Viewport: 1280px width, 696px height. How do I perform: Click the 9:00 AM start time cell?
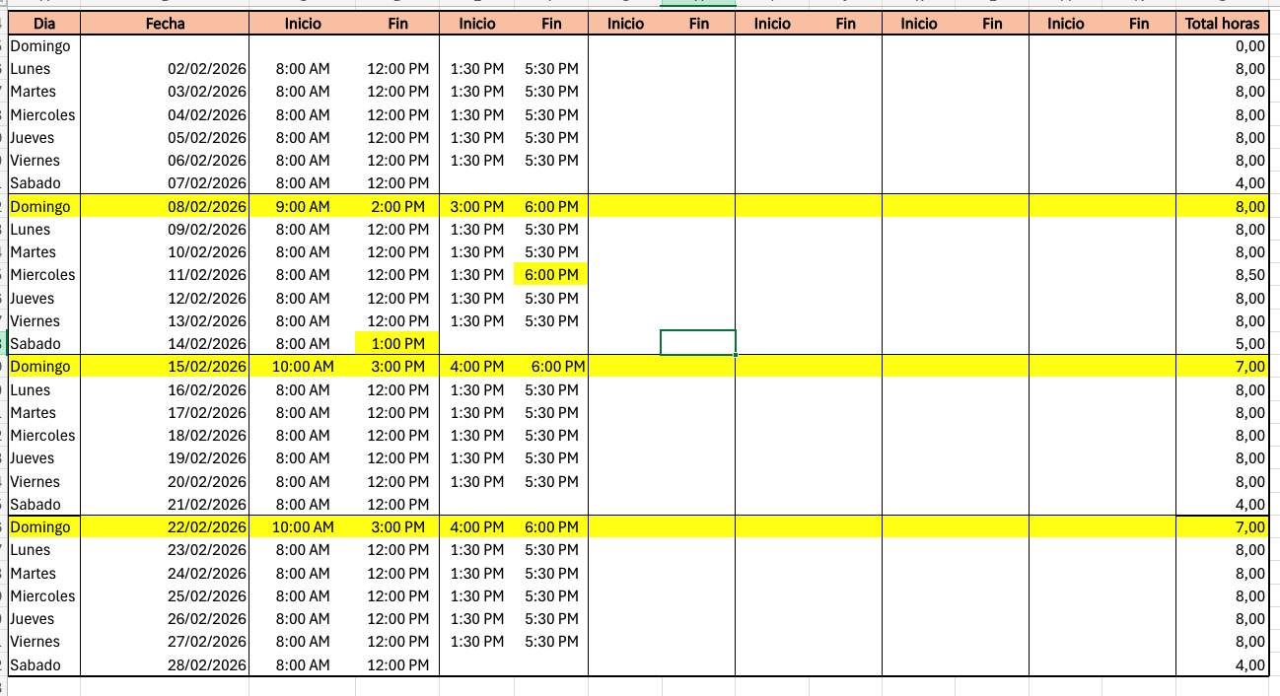(x=303, y=207)
